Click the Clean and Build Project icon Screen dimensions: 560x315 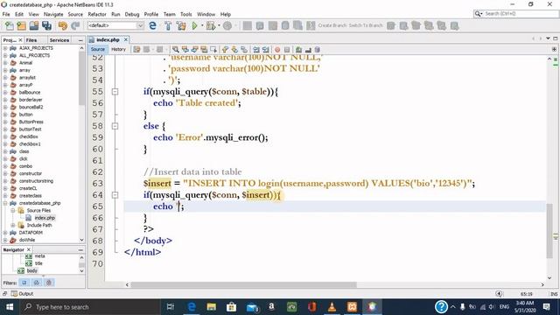181,25
